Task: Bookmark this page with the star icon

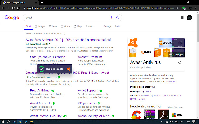Action: coord(178,8)
